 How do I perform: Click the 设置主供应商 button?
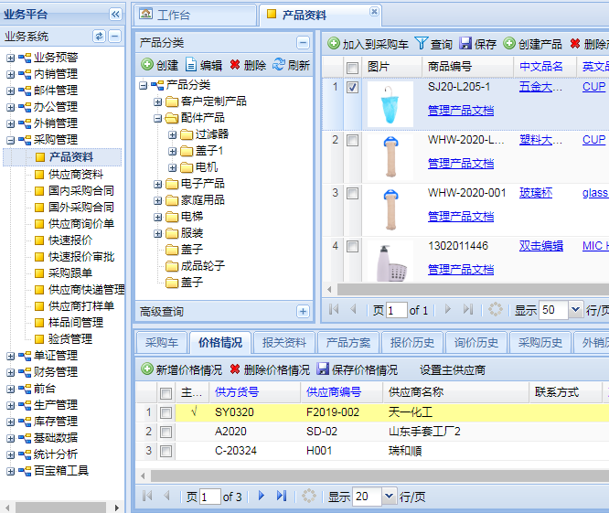click(452, 370)
